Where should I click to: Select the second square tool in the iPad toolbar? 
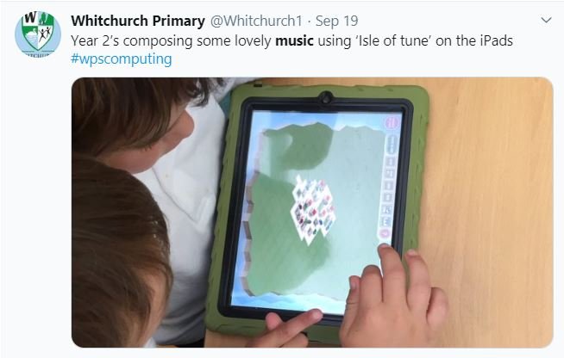(x=389, y=174)
